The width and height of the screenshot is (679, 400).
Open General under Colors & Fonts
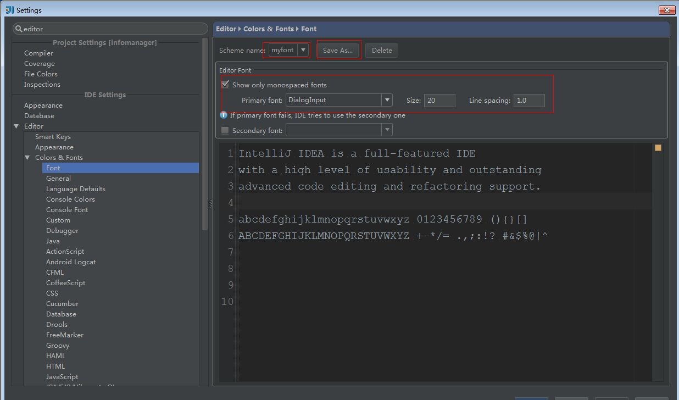tap(58, 179)
